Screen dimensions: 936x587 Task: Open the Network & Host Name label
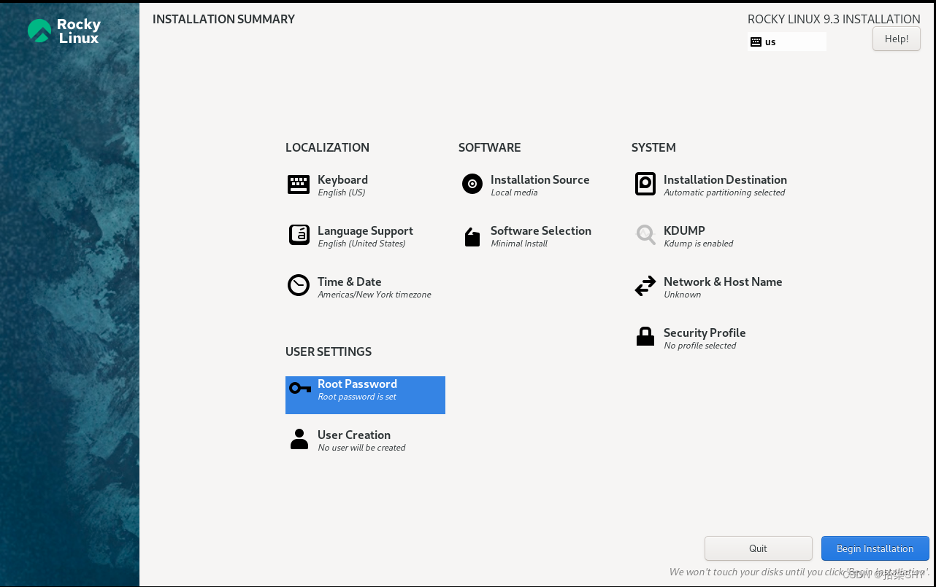723,281
